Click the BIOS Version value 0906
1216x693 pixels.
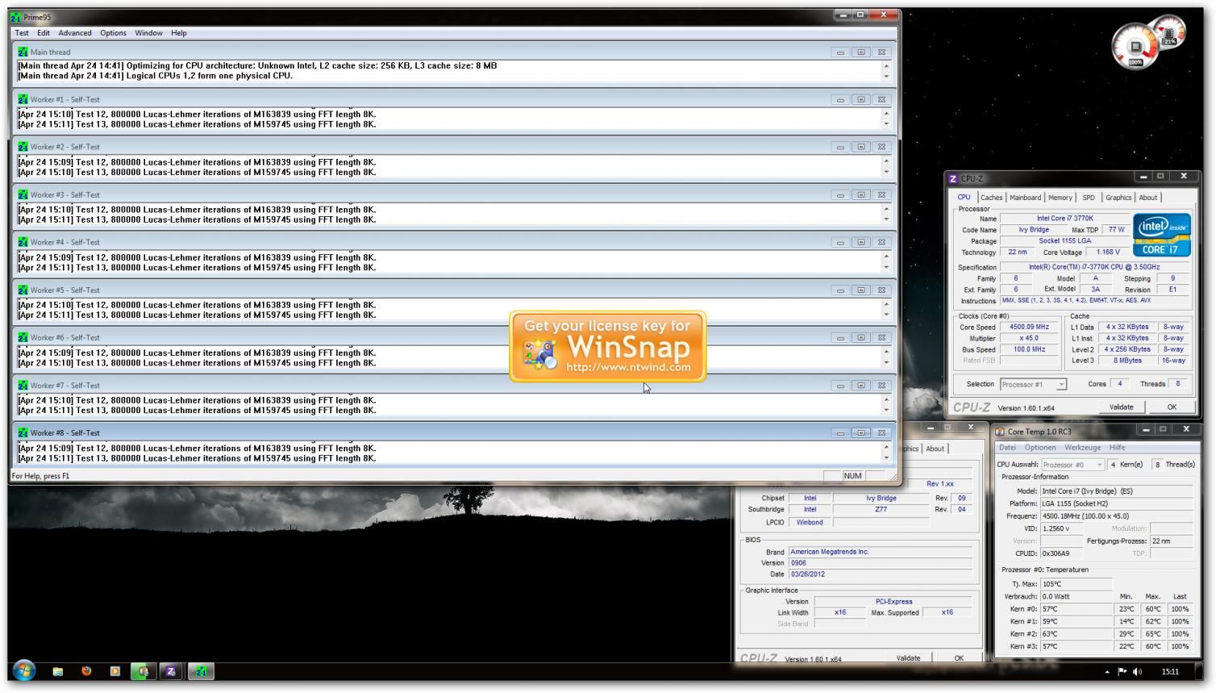pos(880,563)
